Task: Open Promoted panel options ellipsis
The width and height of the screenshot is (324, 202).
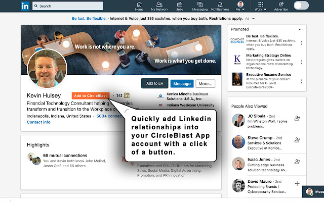Action: click(x=301, y=29)
